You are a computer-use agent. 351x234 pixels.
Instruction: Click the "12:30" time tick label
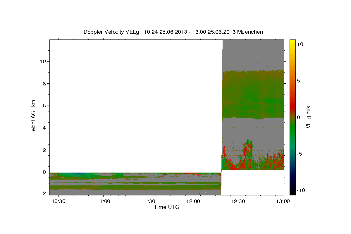(238, 202)
